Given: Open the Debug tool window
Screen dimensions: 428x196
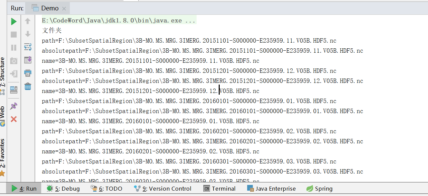Looking at the screenshot, I should (63, 188).
